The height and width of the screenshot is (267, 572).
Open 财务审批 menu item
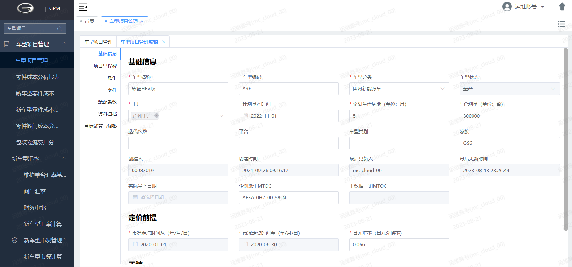[37, 208]
